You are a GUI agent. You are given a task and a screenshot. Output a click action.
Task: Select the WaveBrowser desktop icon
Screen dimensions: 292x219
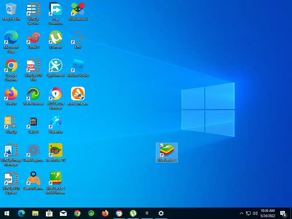pyautogui.click(x=33, y=96)
